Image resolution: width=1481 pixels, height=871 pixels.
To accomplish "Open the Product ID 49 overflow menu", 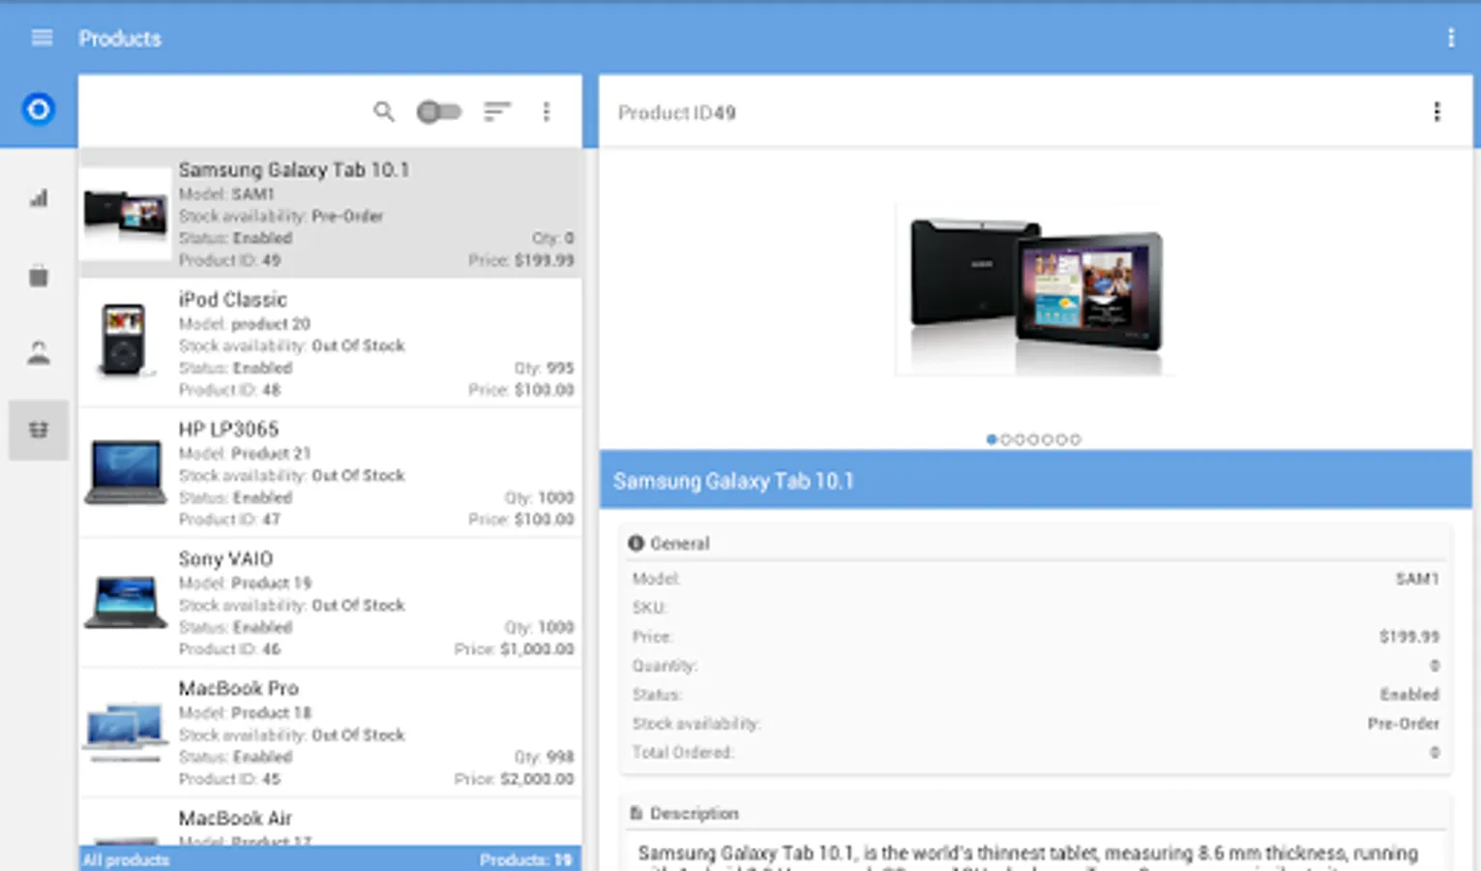I will pyautogui.click(x=1437, y=112).
